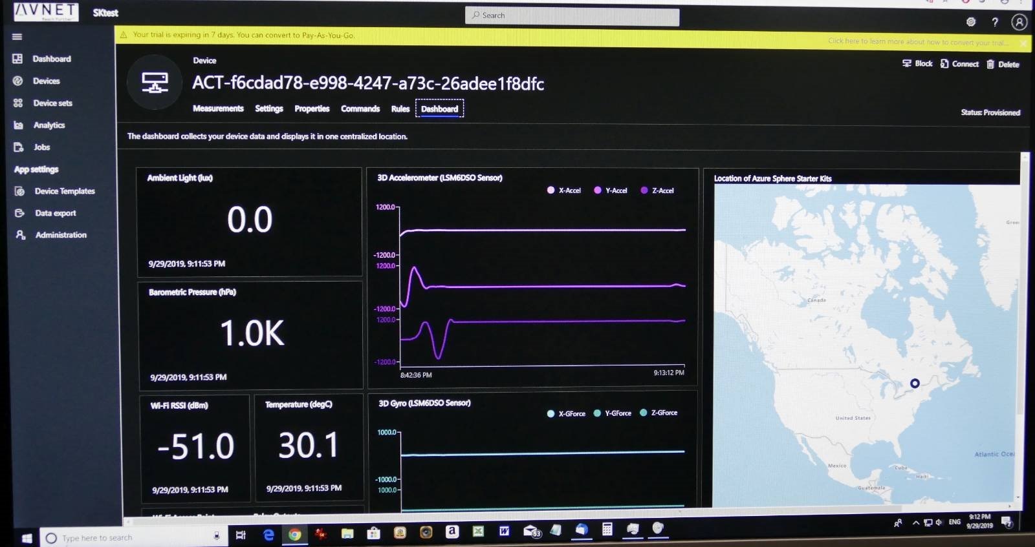Click the Ambient Light 0.0 value
Screen dimensions: 1035x547
tap(250, 220)
